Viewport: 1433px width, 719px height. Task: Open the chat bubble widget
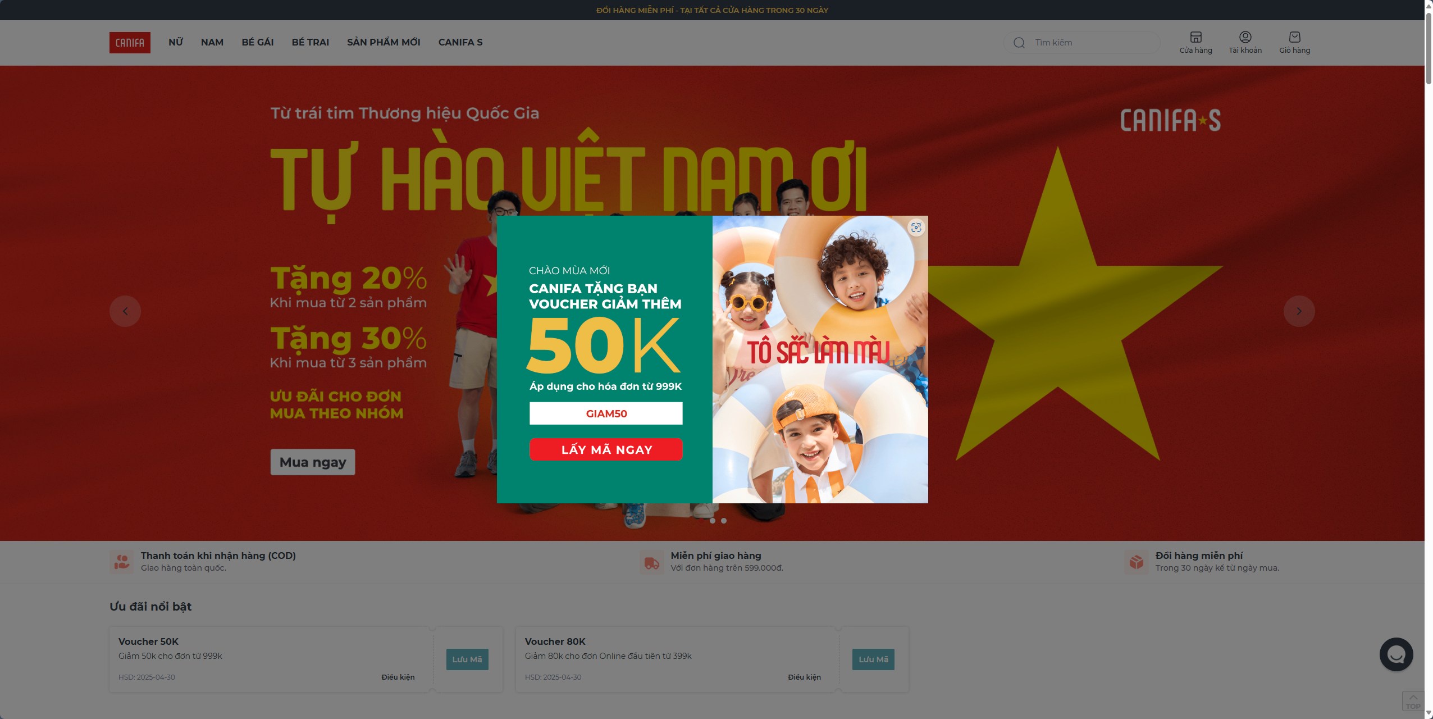tap(1396, 654)
